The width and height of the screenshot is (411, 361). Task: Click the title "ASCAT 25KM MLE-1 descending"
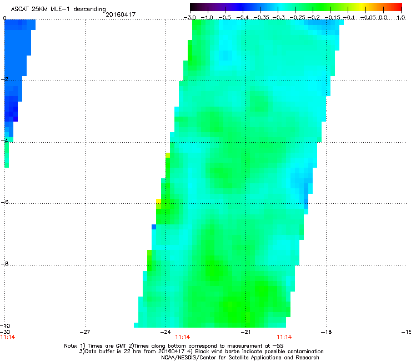[x=58, y=9]
